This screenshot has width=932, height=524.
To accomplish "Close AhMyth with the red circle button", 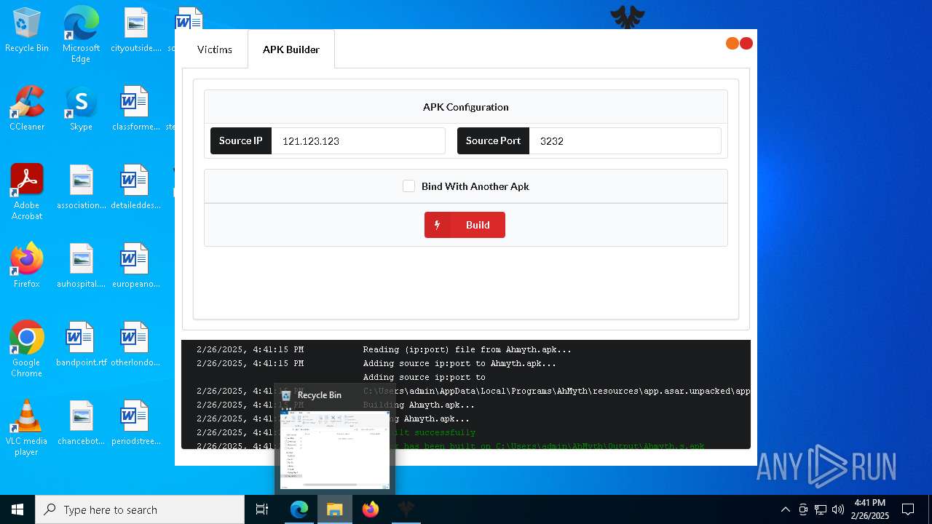I will point(746,44).
